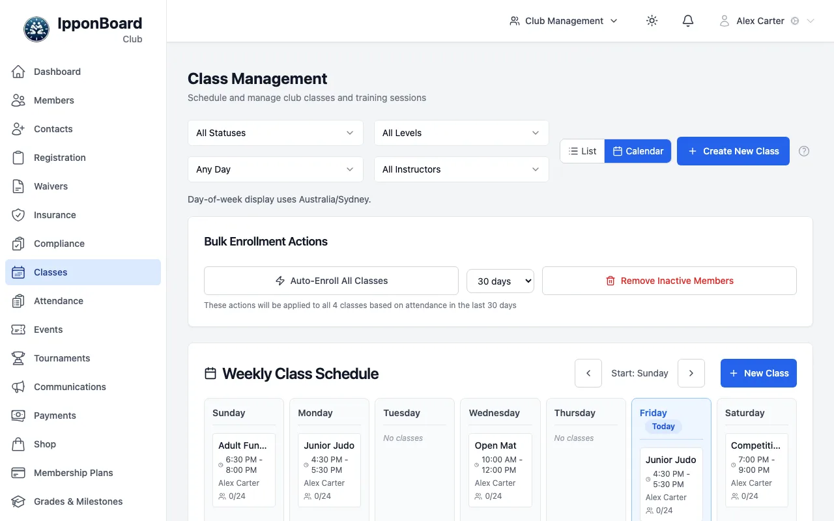Open Membership Plans in sidebar

point(83,473)
